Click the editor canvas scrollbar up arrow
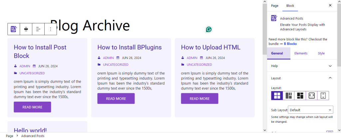The height and width of the screenshot is (138, 341). [265, 2]
